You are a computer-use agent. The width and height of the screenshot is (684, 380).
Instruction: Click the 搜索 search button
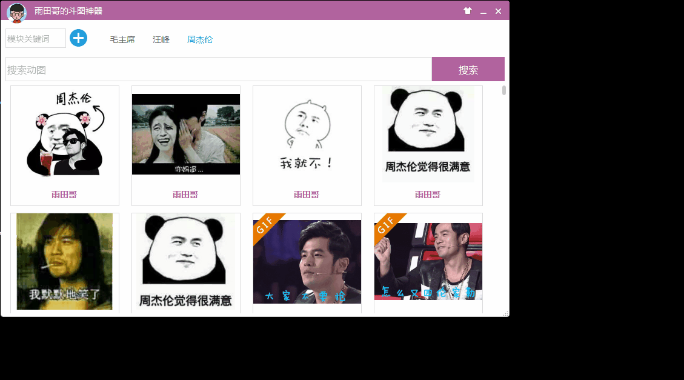[467, 69]
